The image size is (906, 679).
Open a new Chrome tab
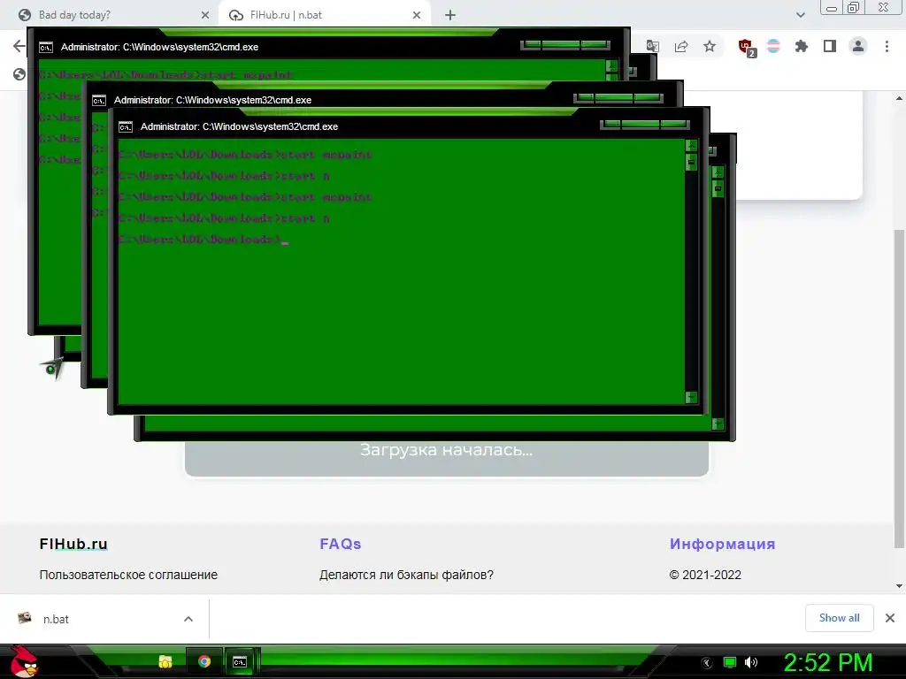[450, 15]
